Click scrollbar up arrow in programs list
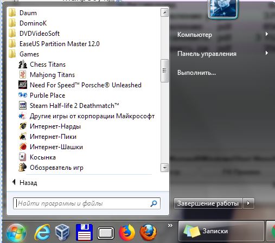This screenshot has height=243, width=275. [x=164, y=12]
